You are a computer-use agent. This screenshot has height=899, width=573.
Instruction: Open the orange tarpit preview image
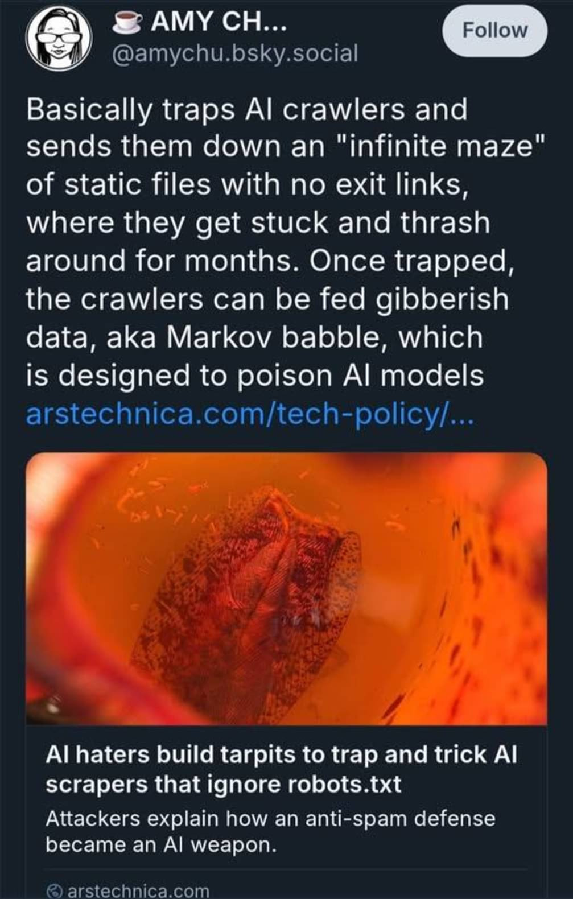pos(286,588)
